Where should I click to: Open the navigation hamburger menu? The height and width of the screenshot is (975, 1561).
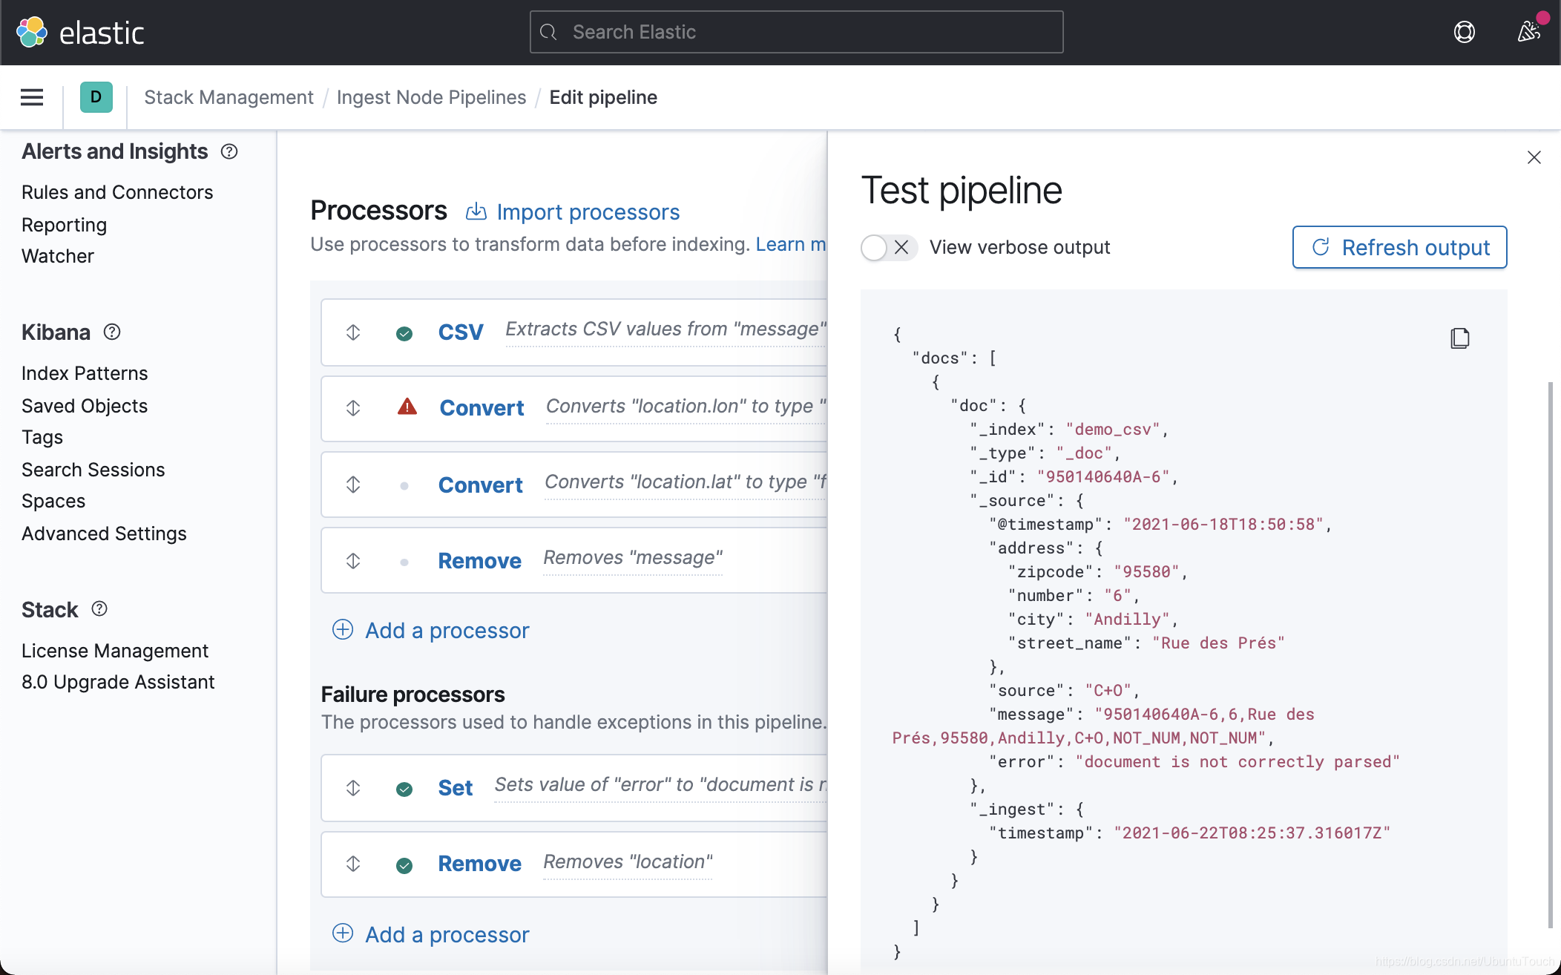31,97
